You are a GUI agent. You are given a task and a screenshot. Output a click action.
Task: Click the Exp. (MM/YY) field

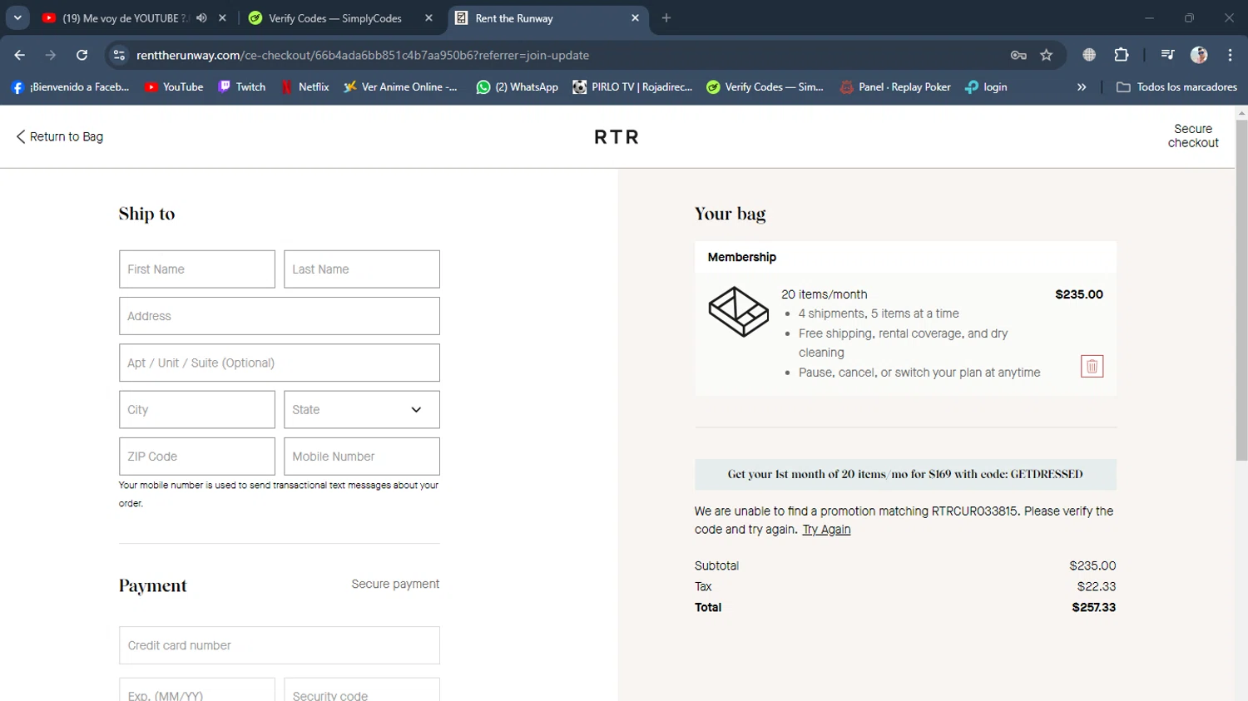[197, 690]
